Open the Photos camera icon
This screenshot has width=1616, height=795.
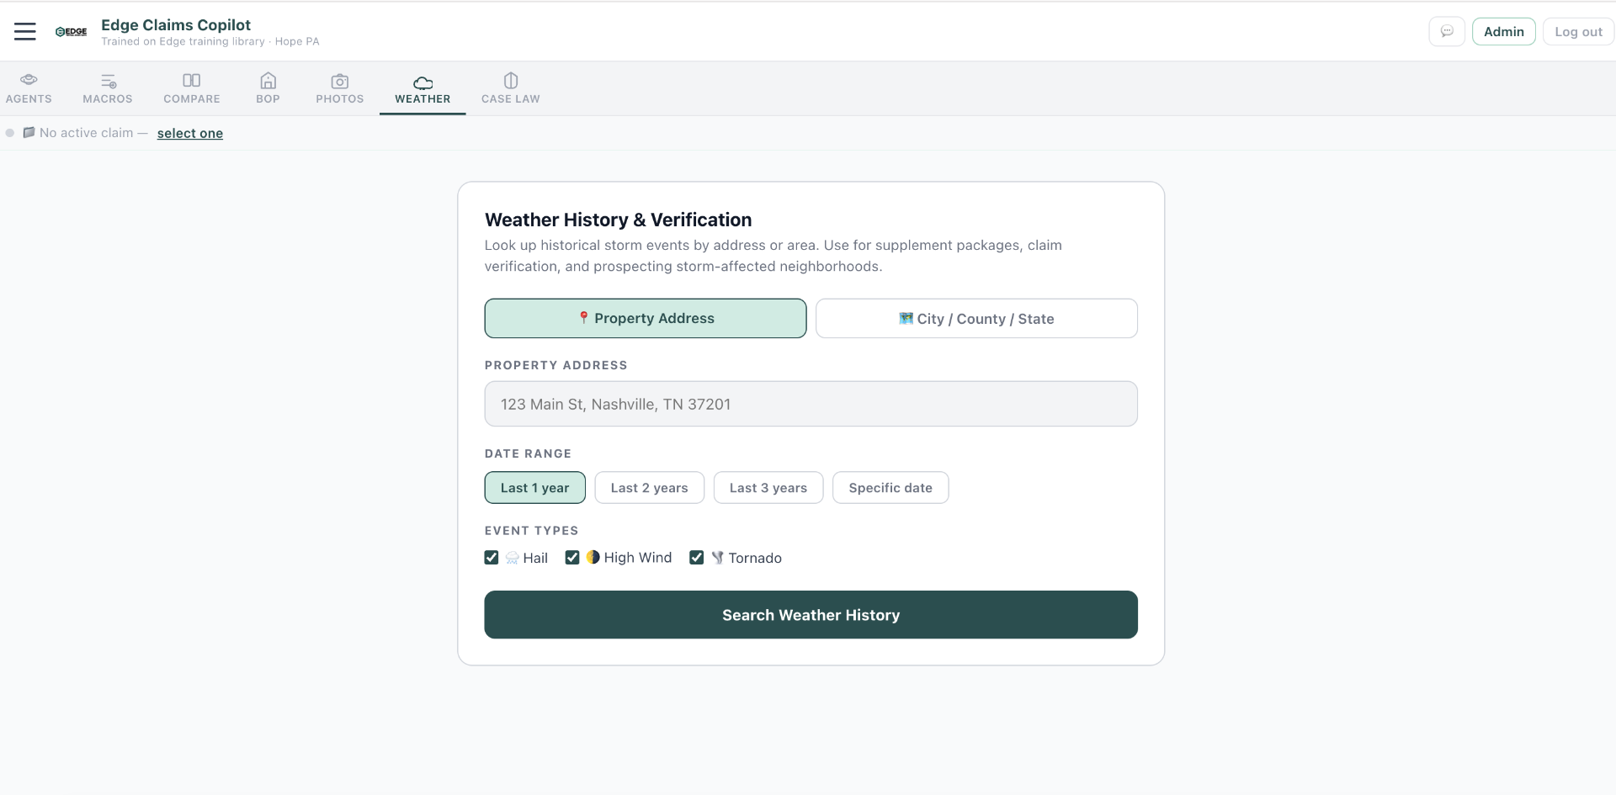point(340,81)
